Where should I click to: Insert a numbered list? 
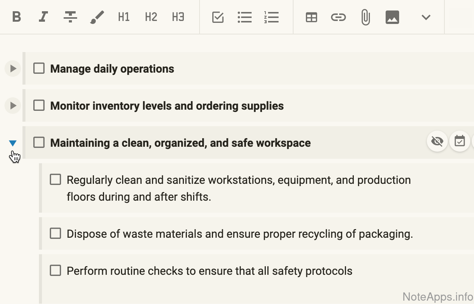(x=271, y=17)
